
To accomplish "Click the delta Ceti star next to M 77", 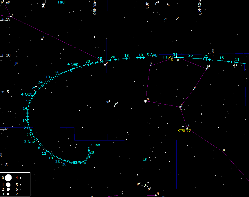I will (x=187, y=128).
